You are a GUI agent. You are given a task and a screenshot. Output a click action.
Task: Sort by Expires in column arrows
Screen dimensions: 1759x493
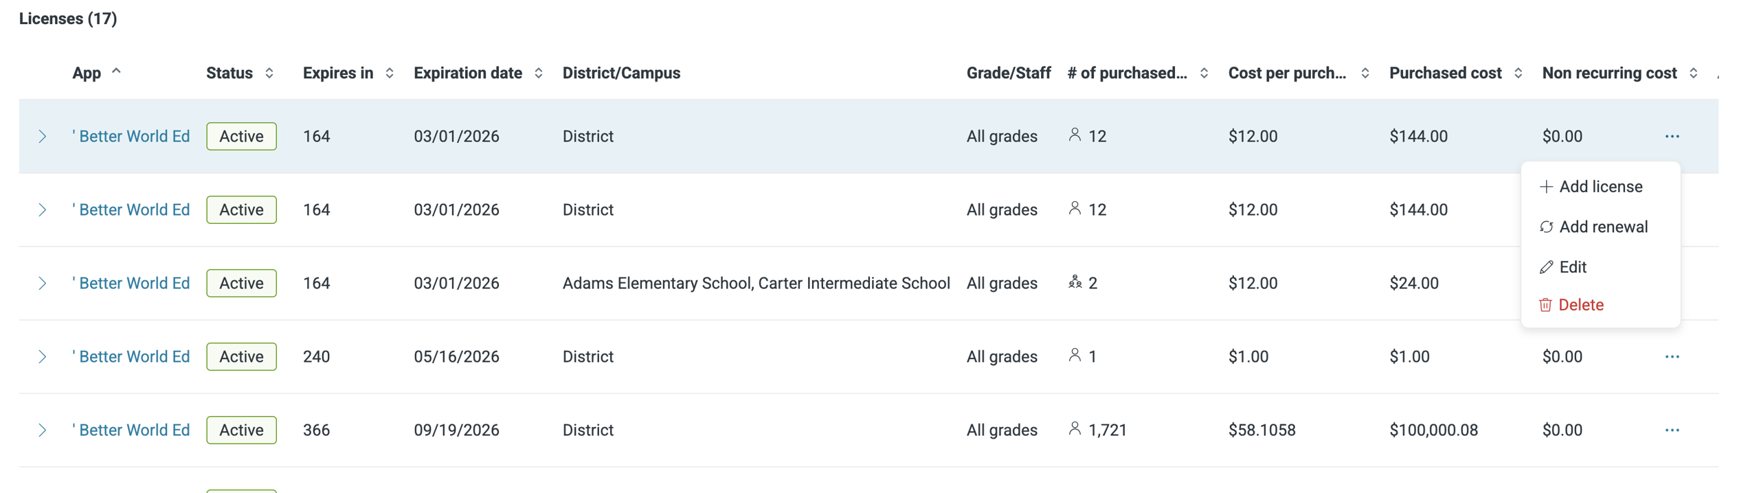(390, 73)
